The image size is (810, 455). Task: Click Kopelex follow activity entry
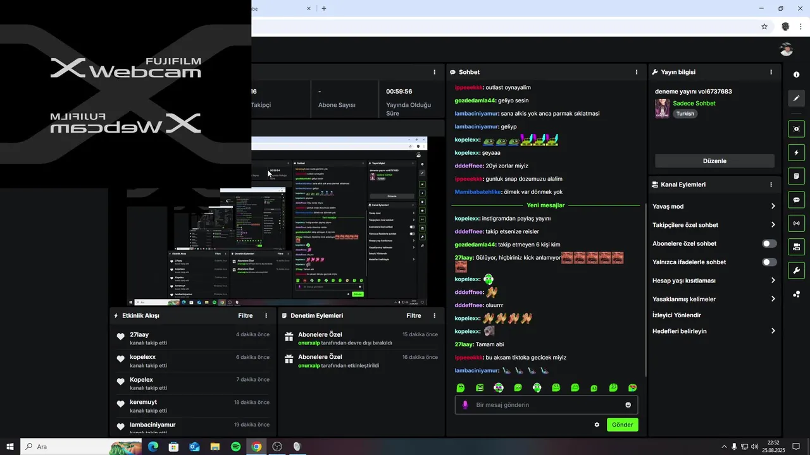(192, 384)
